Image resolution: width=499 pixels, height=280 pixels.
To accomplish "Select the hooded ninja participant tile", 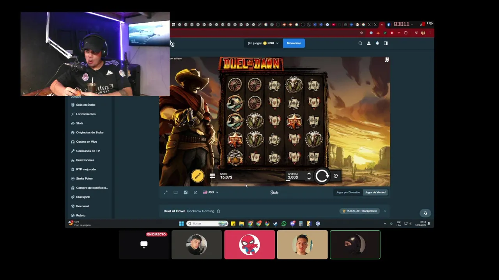I will (x=355, y=245).
